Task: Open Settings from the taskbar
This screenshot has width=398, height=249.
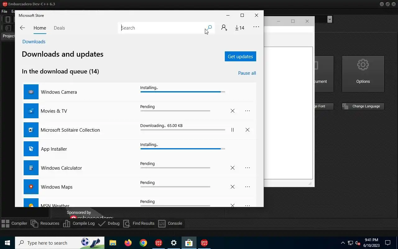Action: point(174,243)
